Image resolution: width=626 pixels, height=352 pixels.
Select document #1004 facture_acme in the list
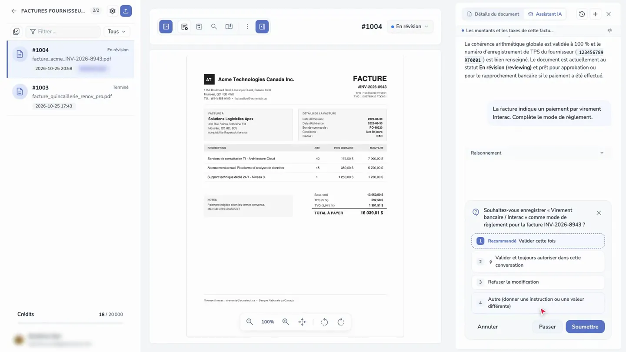pyautogui.click(x=70, y=60)
